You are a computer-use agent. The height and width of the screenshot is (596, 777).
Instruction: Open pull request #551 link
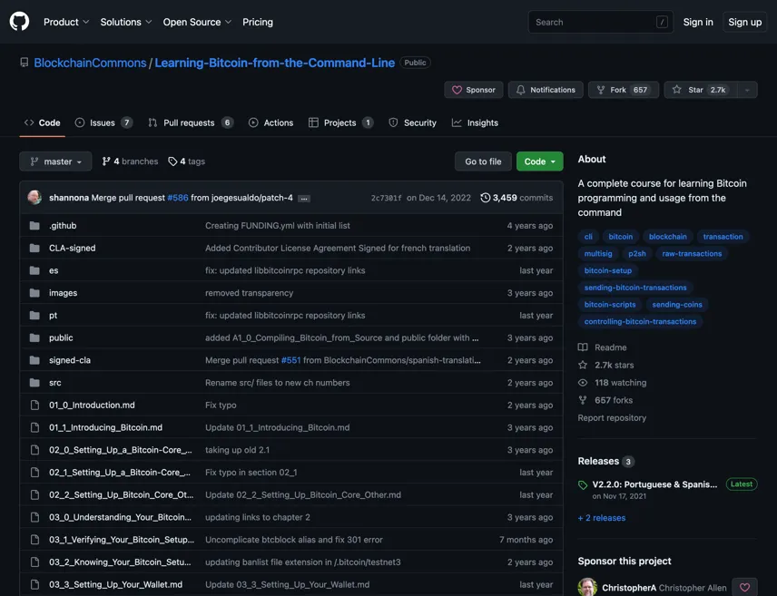[290, 360]
